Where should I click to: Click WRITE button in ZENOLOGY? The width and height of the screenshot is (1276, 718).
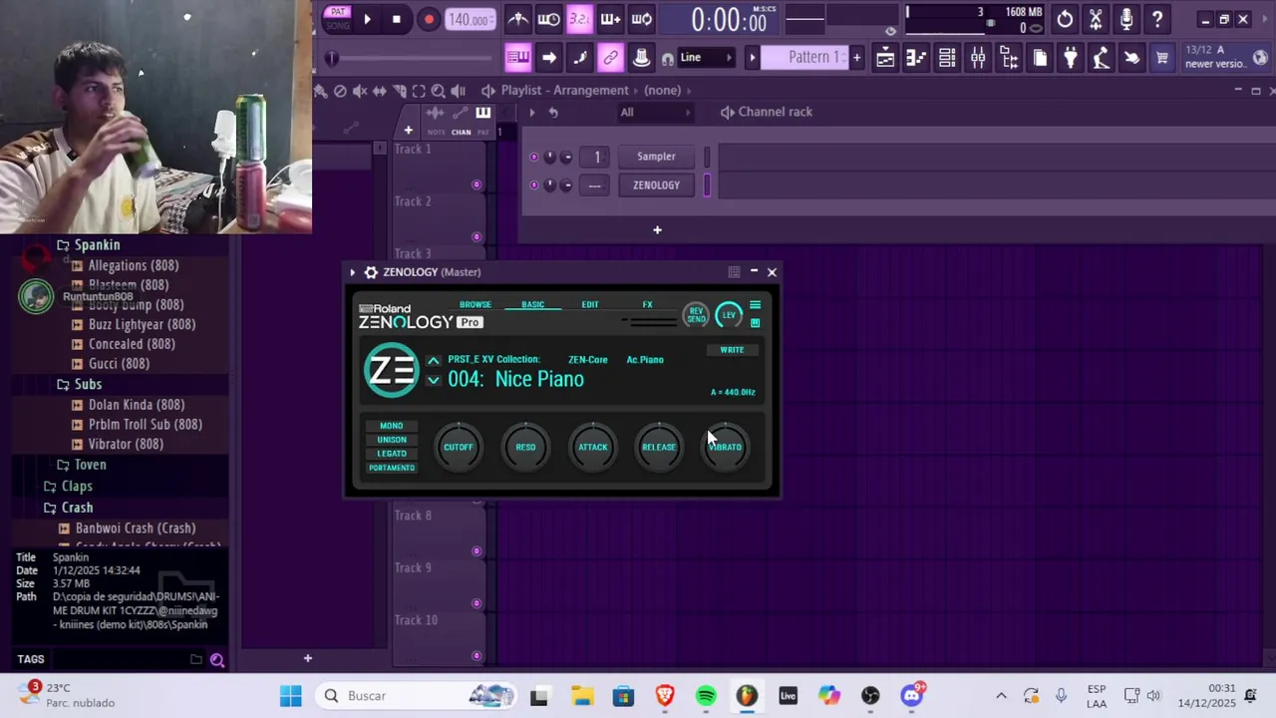[732, 350]
